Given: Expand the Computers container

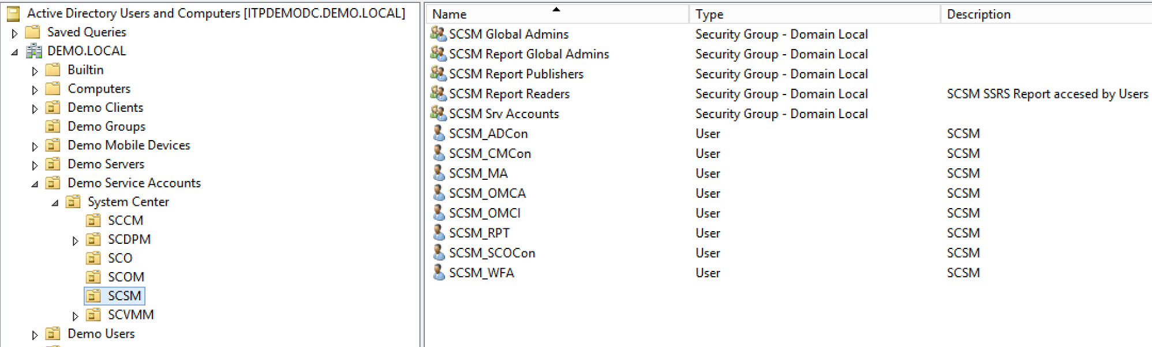Looking at the screenshot, I should [x=35, y=90].
